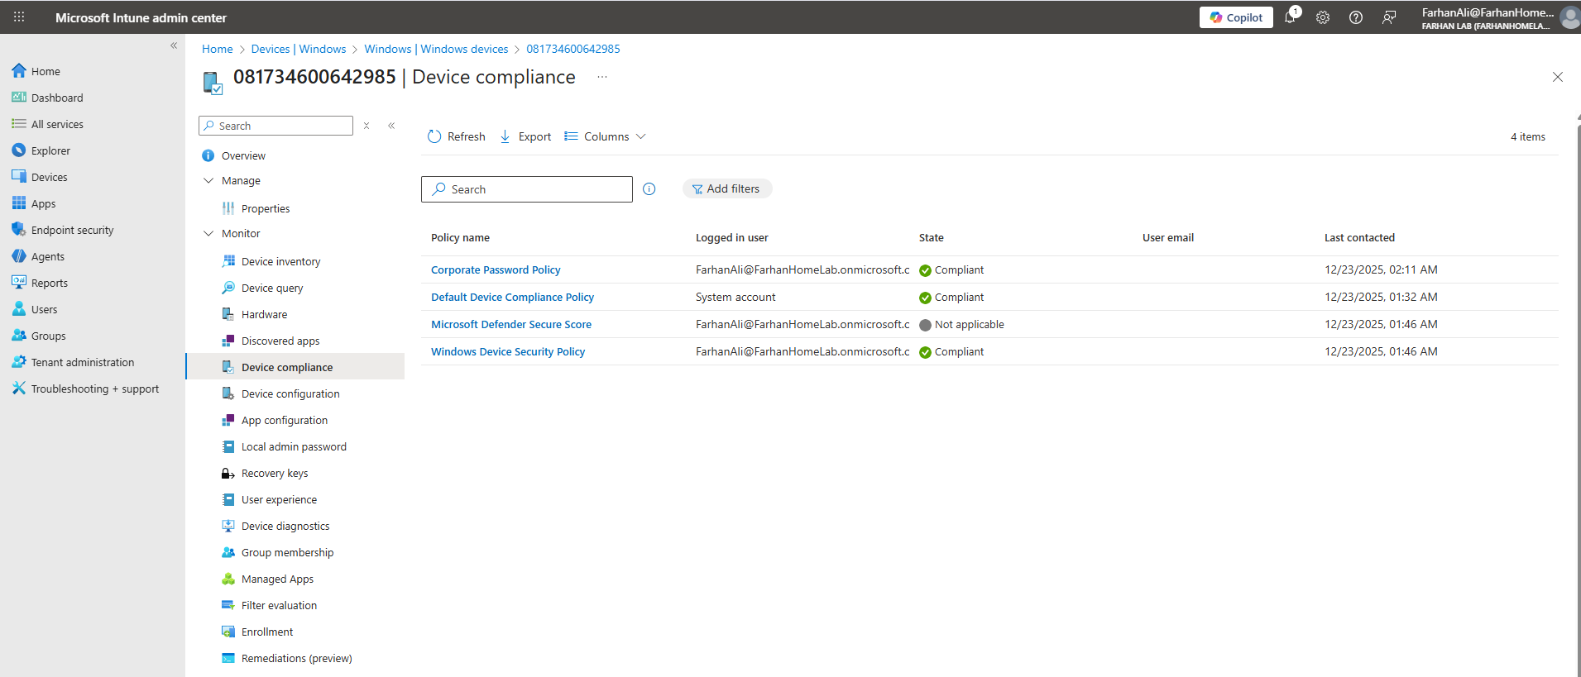Open the settings gear icon
The image size is (1581, 677).
point(1323,17)
